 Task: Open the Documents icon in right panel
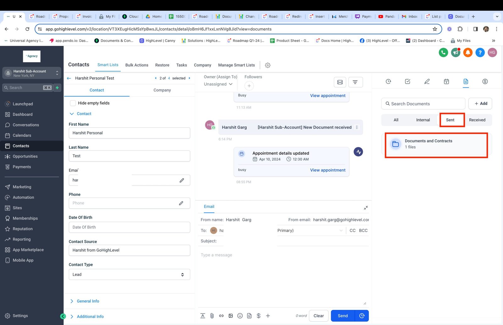tap(466, 82)
